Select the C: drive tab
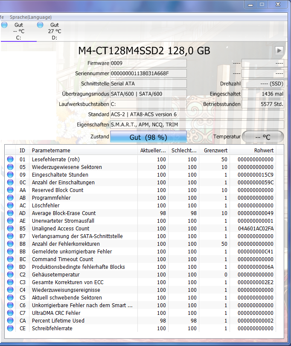 point(18,31)
